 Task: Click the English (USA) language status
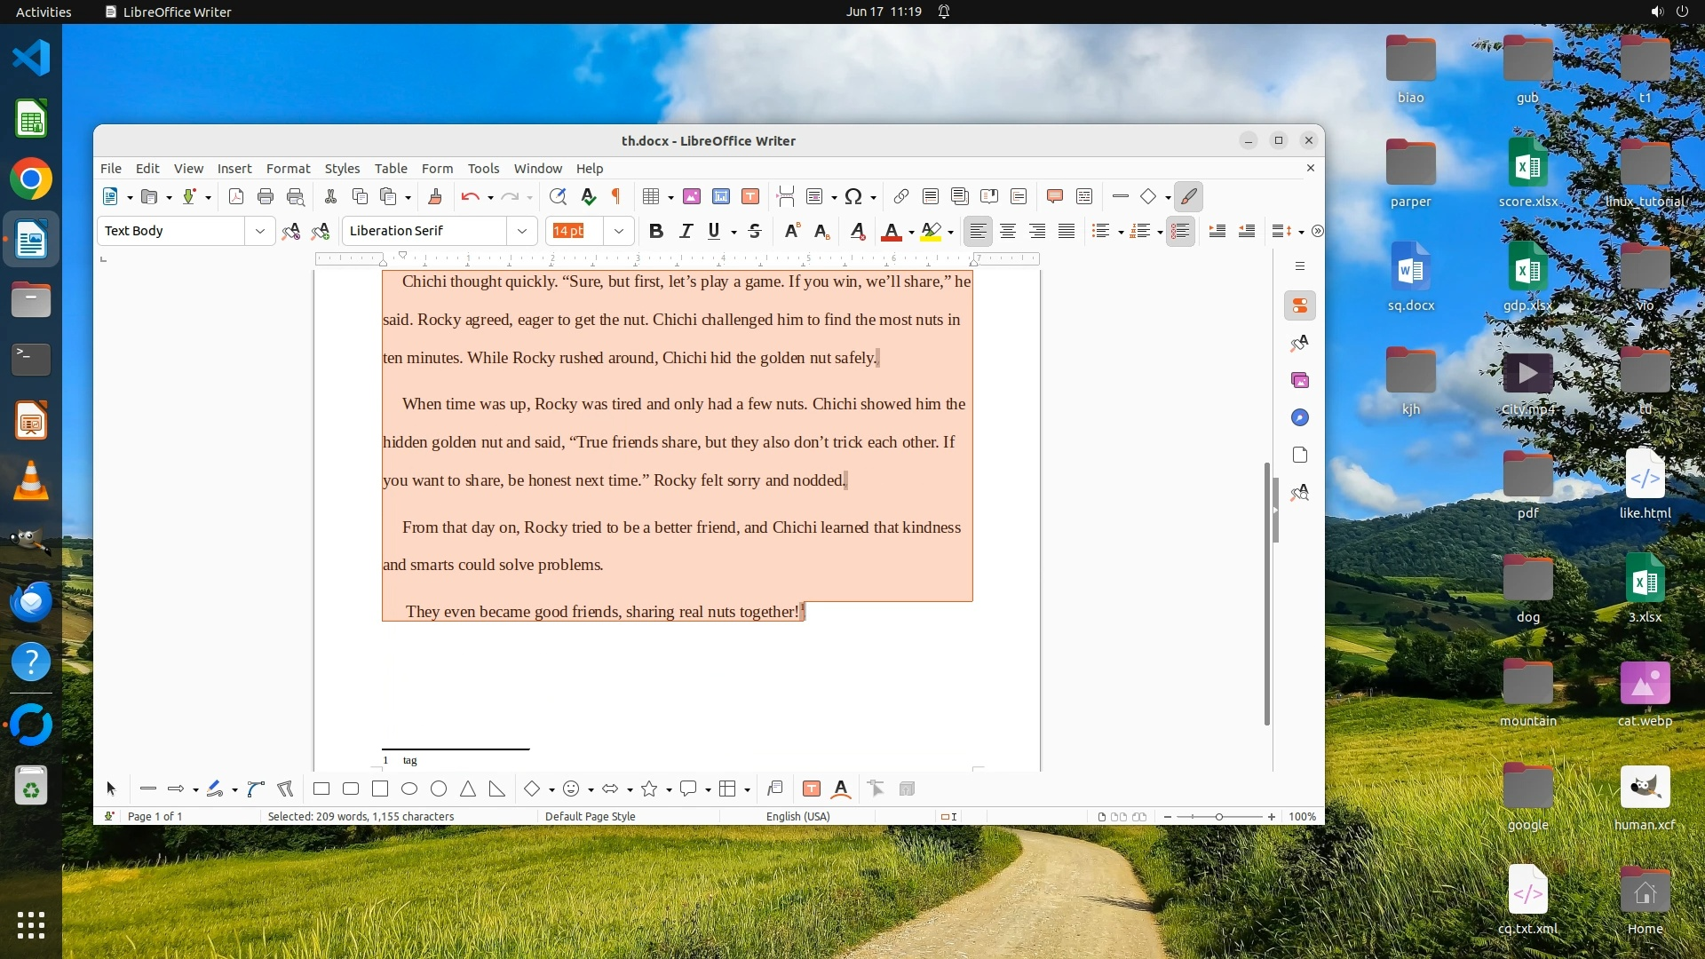797,817
